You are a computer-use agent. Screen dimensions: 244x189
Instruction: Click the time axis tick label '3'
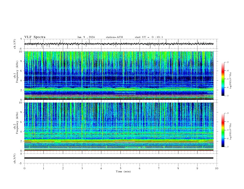tap(82, 168)
